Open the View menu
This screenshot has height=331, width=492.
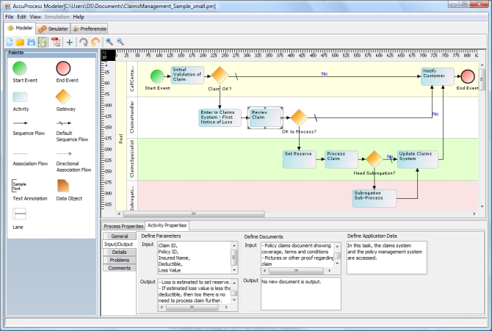pyautogui.click(x=35, y=17)
